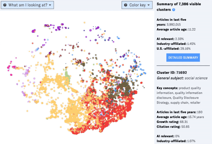Screen dimensions: 212x144
Task: Click the "AI relevant: 0%" cluster line
Action: click(x=168, y=136)
